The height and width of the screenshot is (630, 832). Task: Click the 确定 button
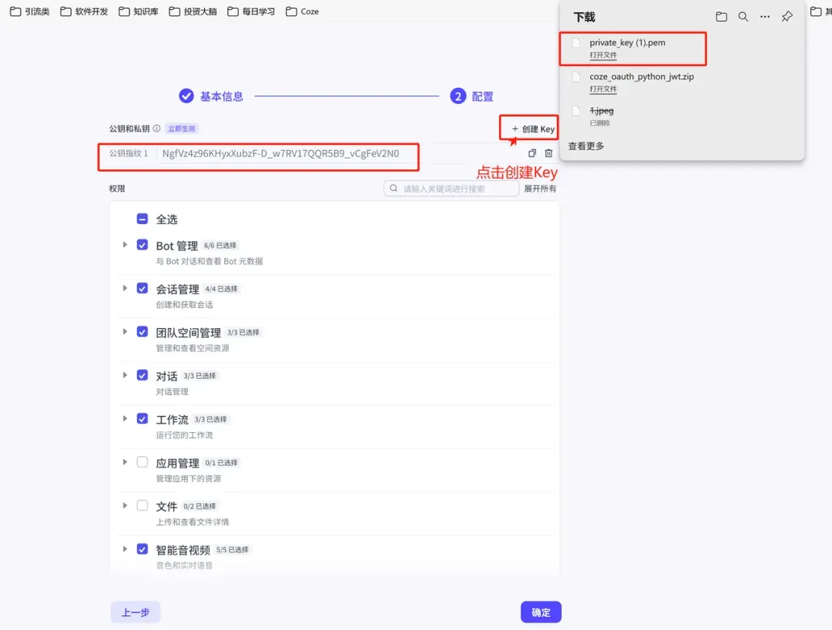coord(541,612)
